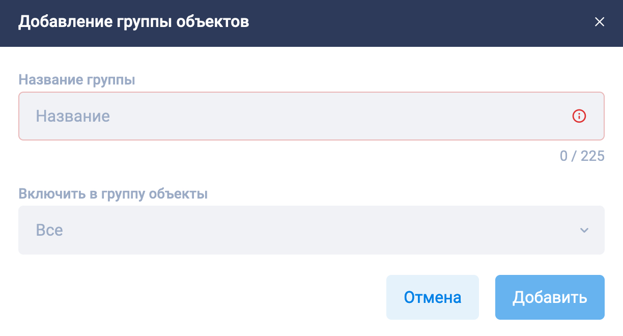
Task: Click the "Добавление группы объектов" dialog title
Action: (134, 22)
